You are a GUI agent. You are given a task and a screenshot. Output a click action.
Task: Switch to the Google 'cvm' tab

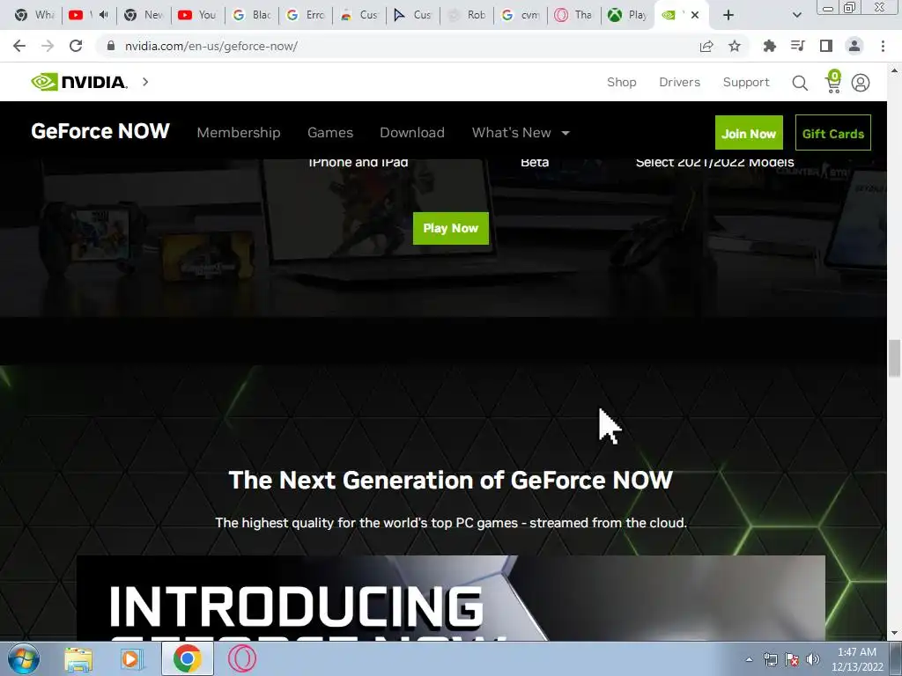pyautogui.click(x=520, y=15)
